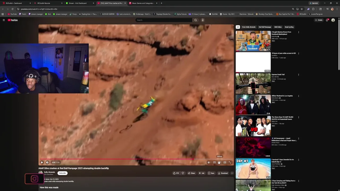
Task: Open a new browser tab with plus
Action: [161, 3]
